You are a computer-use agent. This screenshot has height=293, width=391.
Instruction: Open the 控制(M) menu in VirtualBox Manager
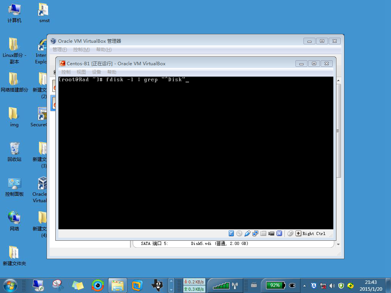point(82,49)
